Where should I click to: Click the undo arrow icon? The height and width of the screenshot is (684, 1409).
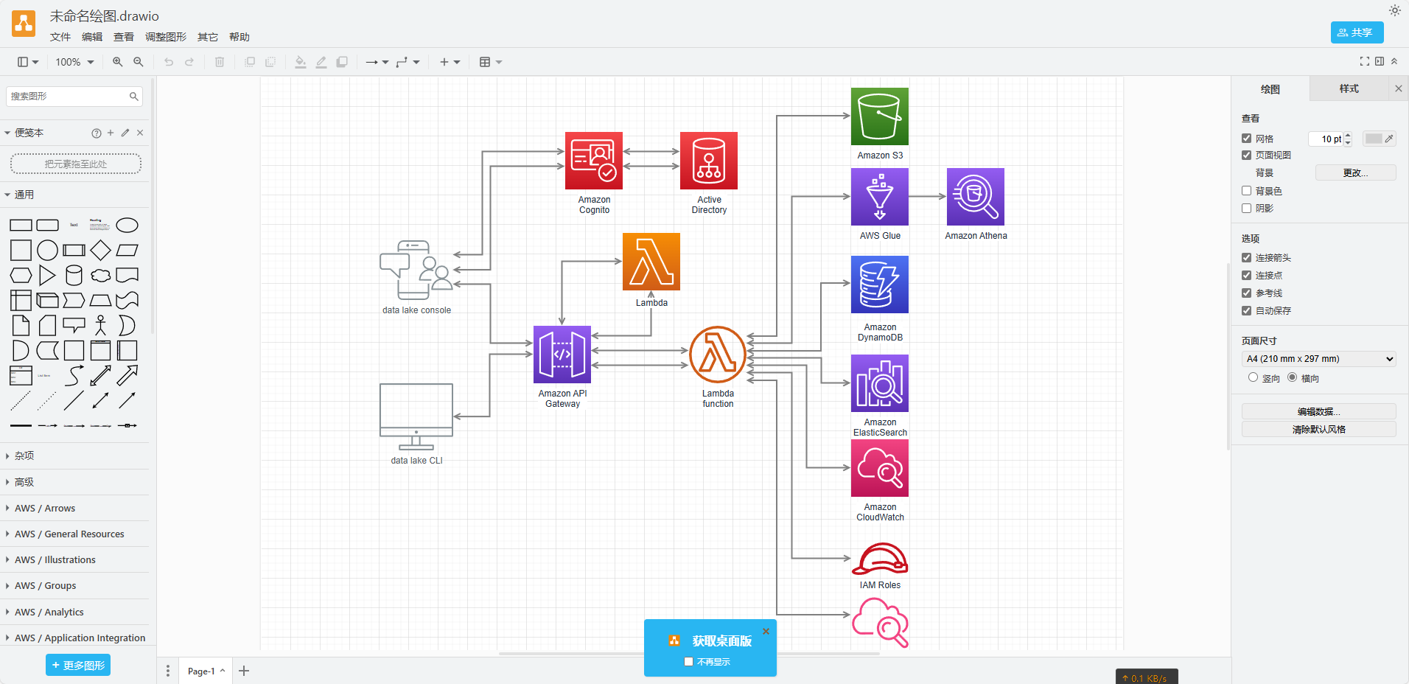pyautogui.click(x=169, y=63)
